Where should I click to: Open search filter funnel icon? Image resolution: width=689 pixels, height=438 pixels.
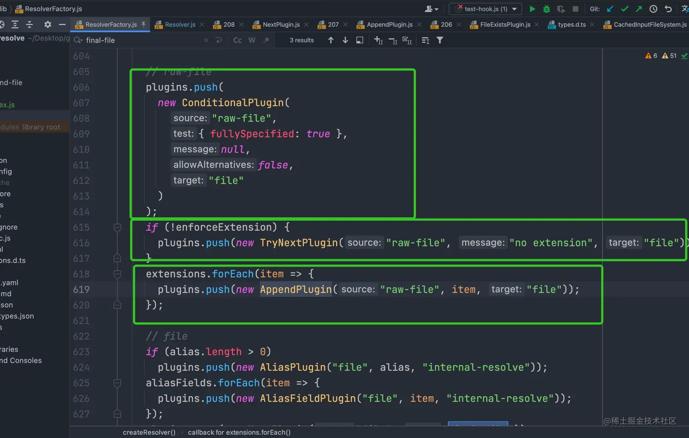click(x=440, y=40)
